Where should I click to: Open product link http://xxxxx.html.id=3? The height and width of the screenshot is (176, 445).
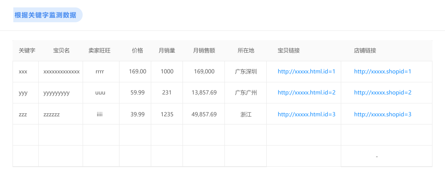(x=306, y=114)
